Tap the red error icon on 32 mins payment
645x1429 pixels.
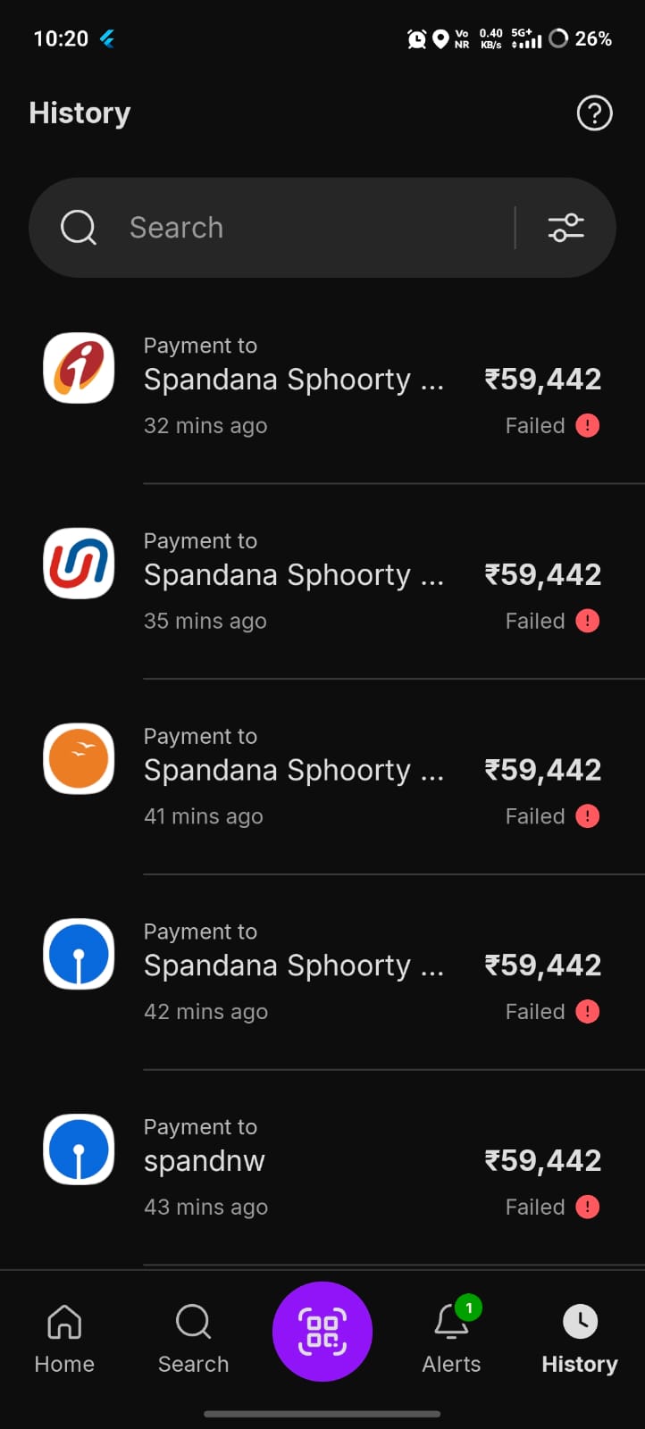587,425
